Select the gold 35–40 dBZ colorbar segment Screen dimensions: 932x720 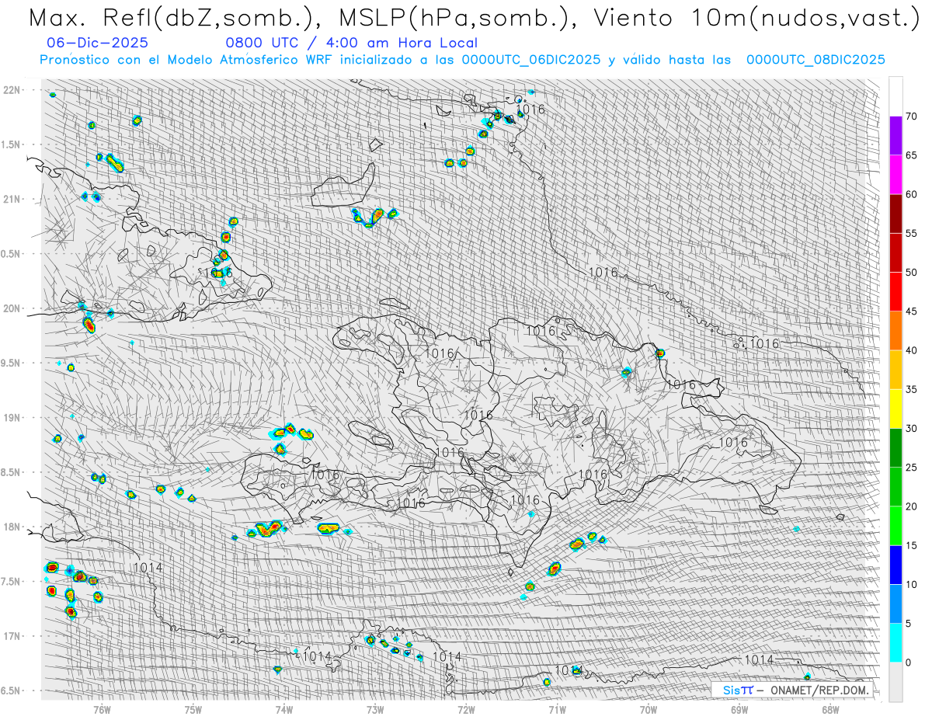[x=895, y=370]
